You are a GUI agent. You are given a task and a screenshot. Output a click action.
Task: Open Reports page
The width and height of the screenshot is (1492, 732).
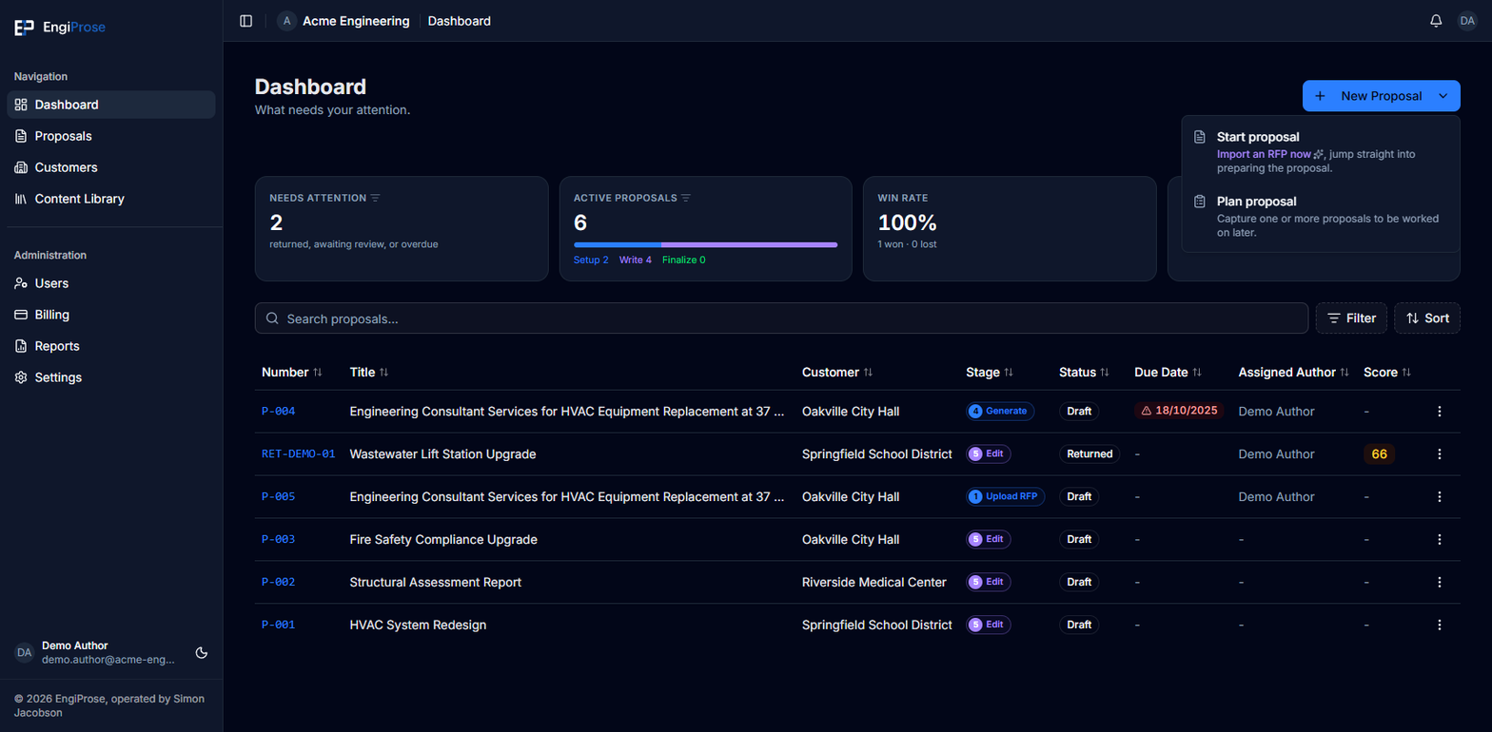coord(111,346)
